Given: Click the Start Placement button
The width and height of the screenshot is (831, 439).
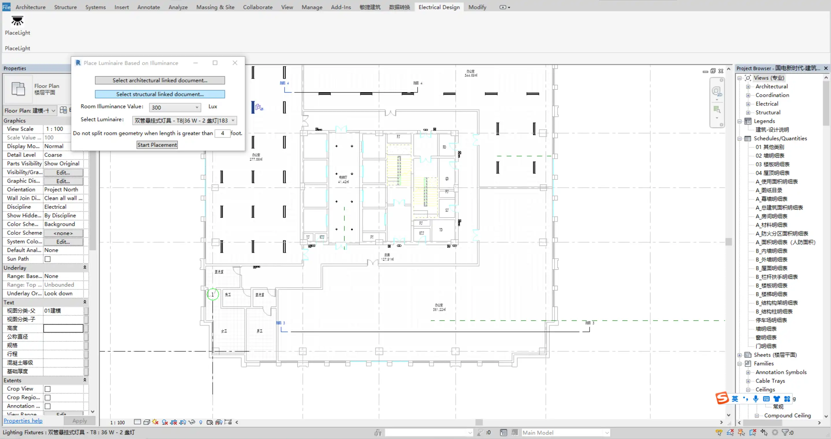Looking at the screenshot, I should pyautogui.click(x=157, y=145).
